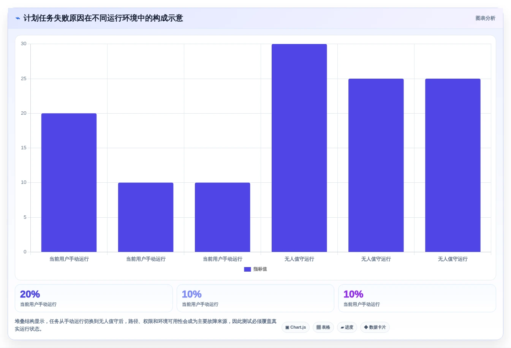The width and height of the screenshot is (511, 348).
Task: Select the Chart.js tag chip
Action: click(296, 327)
